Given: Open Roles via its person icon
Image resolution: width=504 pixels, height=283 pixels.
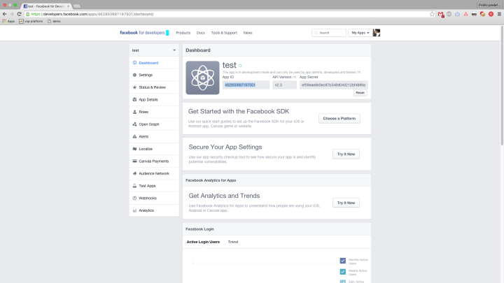Looking at the screenshot, I should click(134, 112).
